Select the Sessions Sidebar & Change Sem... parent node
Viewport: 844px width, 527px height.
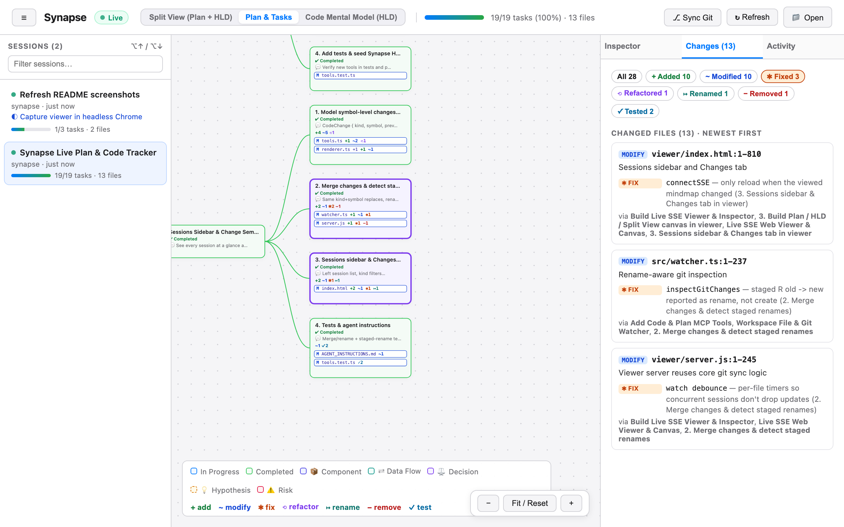[218, 241]
